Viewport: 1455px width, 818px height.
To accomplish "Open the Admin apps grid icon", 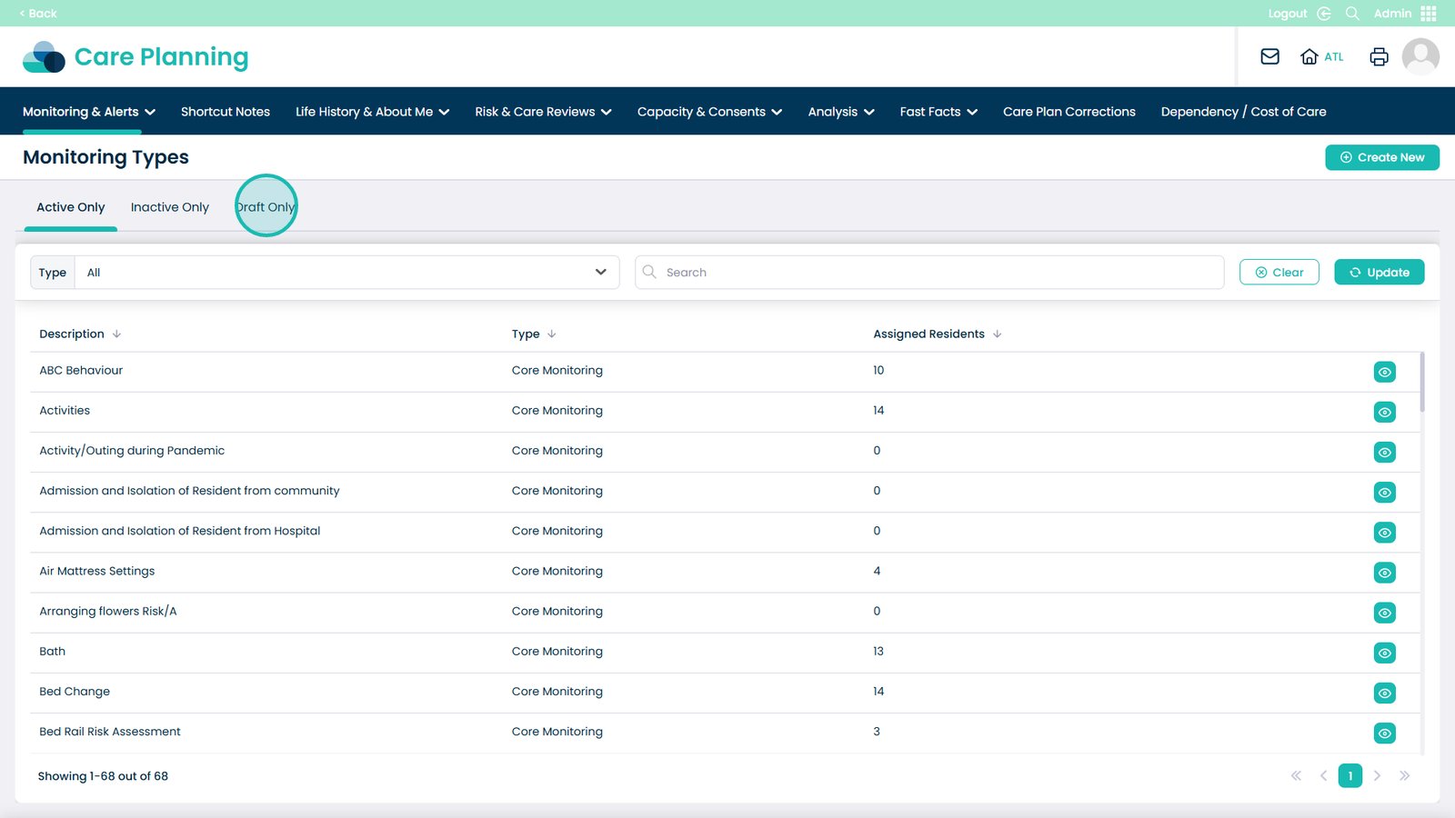I will [1428, 14].
